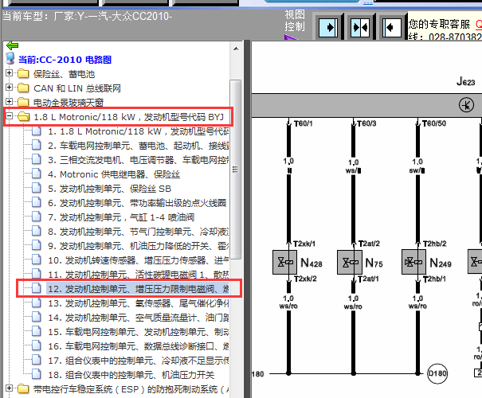482x398 pixels.
Task: Select the CAN 和 LIN 总线联网 label
Action: pyautogui.click(x=77, y=88)
